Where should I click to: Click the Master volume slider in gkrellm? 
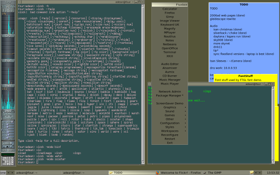[x=9, y=133]
